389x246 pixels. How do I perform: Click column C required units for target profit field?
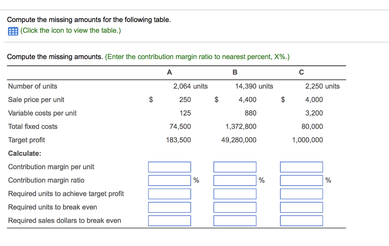click(x=301, y=194)
